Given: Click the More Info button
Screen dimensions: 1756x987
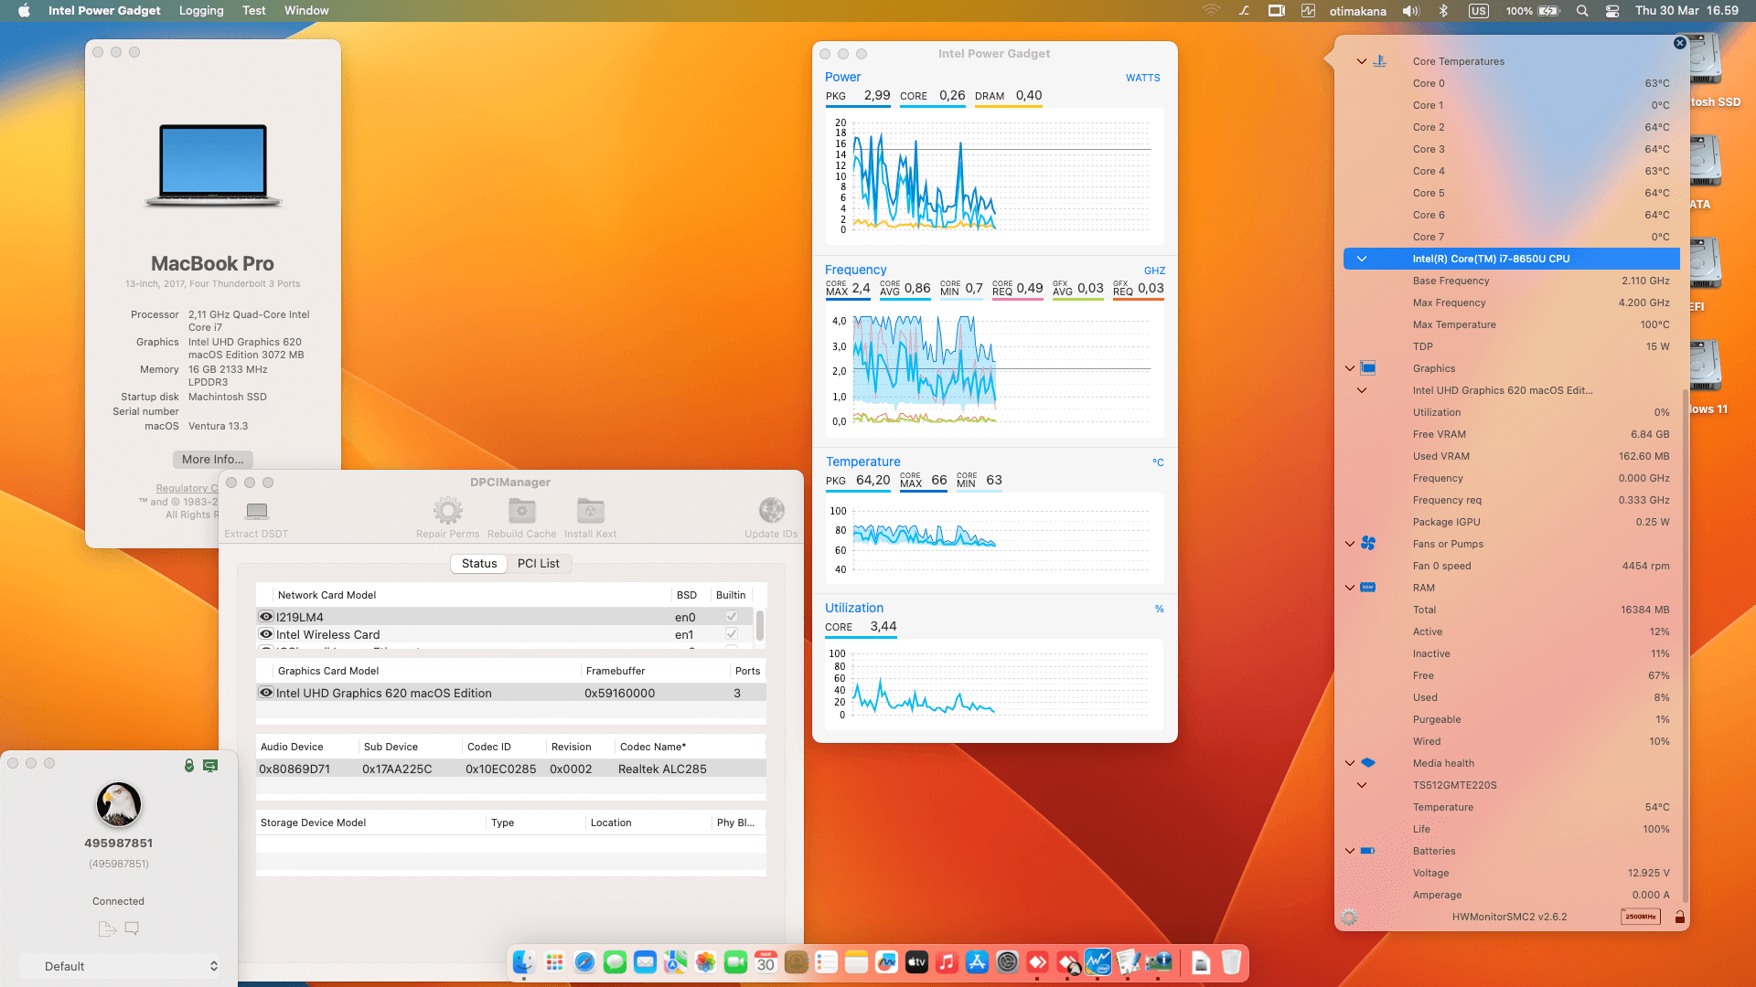Looking at the screenshot, I should [212, 459].
